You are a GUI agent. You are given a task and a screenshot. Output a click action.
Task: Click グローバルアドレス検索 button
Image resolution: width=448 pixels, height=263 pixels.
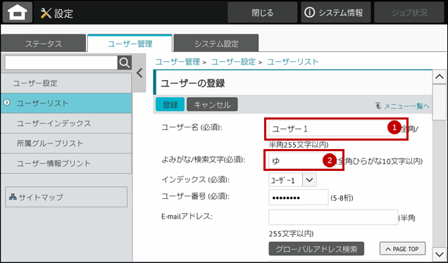316,249
